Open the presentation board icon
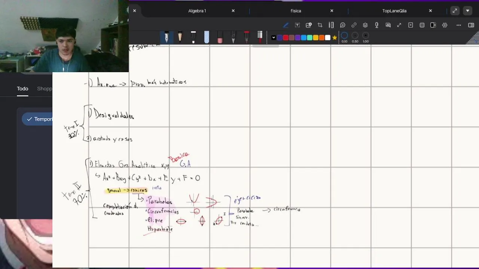This screenshot has width=479, height=269. coord(388,25)
